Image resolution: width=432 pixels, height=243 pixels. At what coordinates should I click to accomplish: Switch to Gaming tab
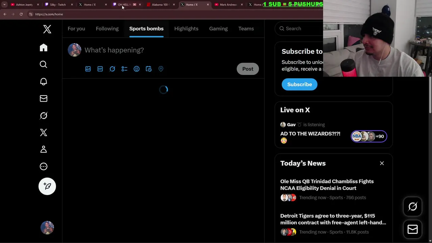(x=218, y=29)
